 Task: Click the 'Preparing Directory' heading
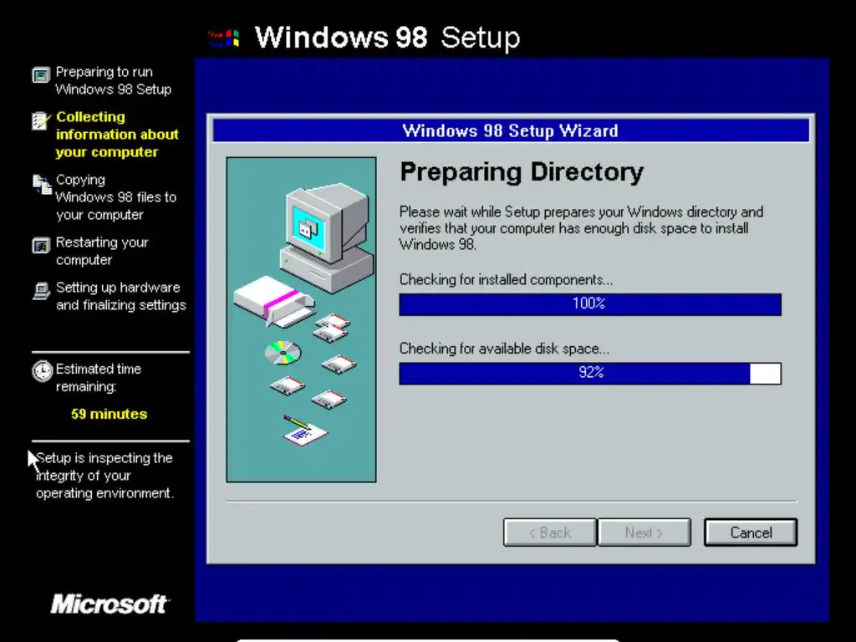tap(522, 172)
